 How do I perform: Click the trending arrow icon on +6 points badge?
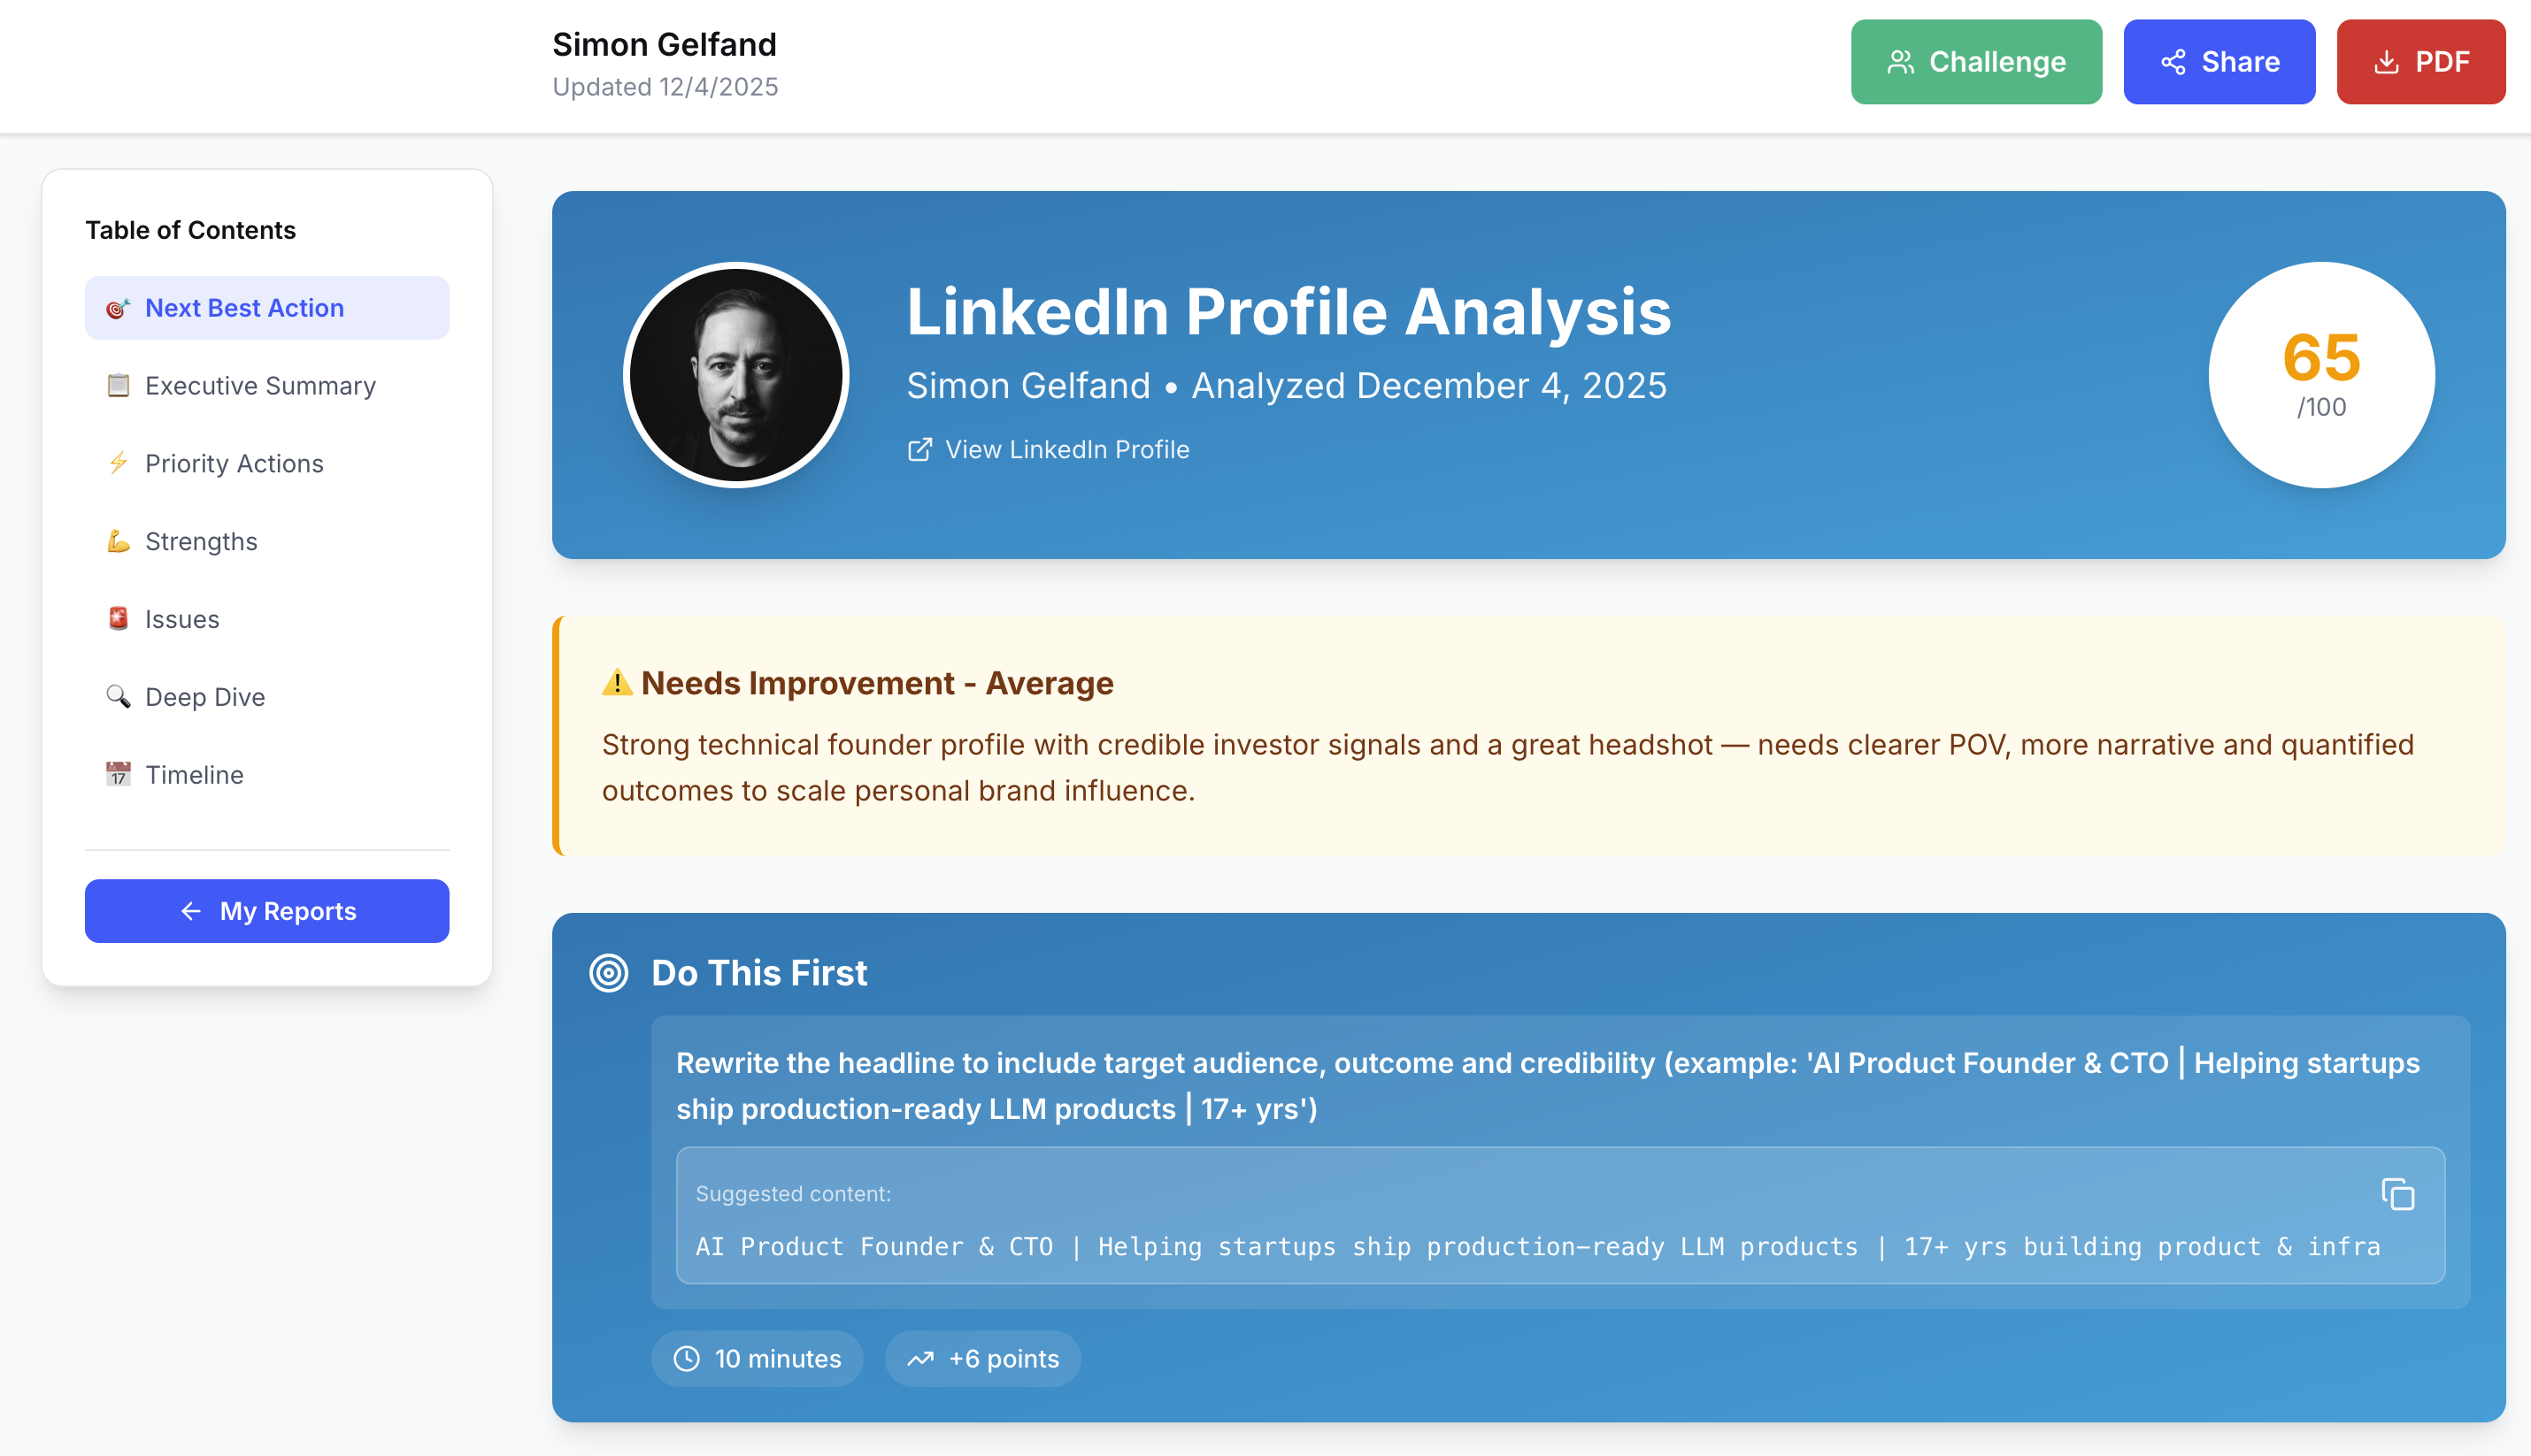coord(920,1359)
